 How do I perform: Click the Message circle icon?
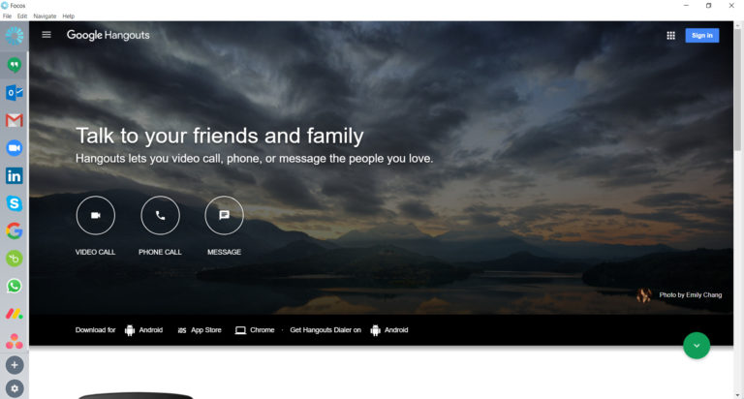tap(224, 215)
